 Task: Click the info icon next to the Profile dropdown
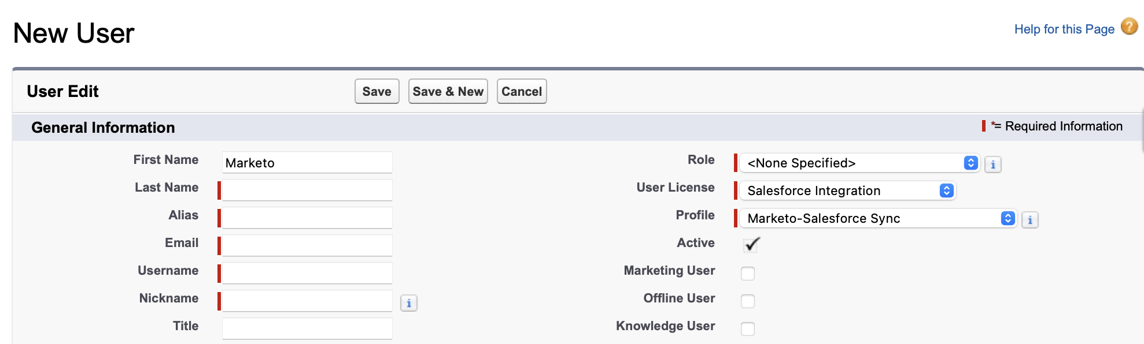coord(1030,219)
